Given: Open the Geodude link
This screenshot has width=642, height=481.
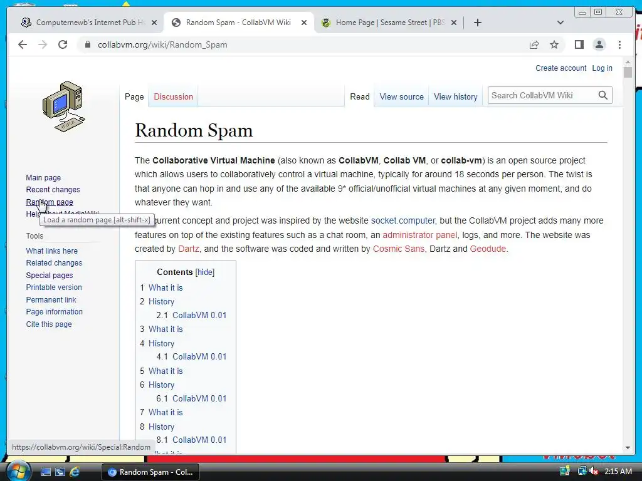Looking at the screenshot, I should pos(488,249).
